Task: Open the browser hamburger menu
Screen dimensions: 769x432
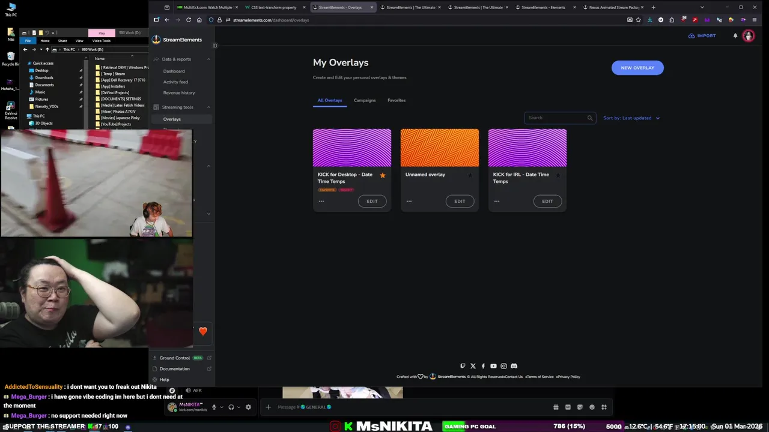Action: pos(755,20)
